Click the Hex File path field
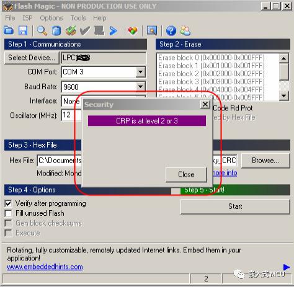 [x=137, y=161]
